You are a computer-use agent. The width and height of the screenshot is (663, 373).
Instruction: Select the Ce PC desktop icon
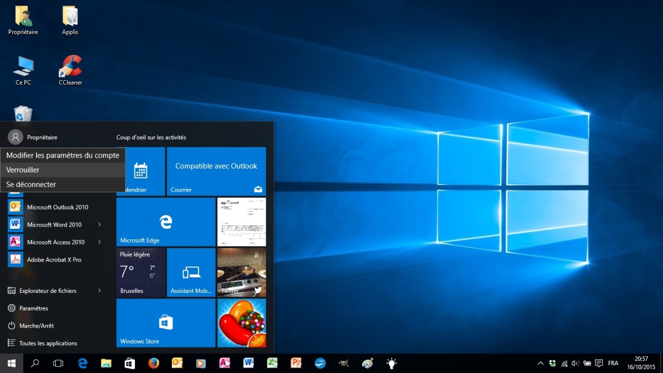pyautogui.click(x=23, y=71)
